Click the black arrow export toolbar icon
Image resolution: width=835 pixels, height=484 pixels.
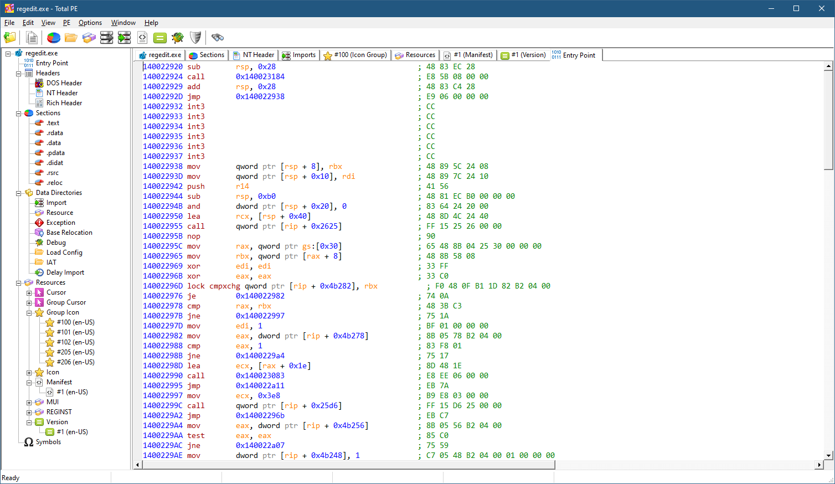tap(106, 38)
